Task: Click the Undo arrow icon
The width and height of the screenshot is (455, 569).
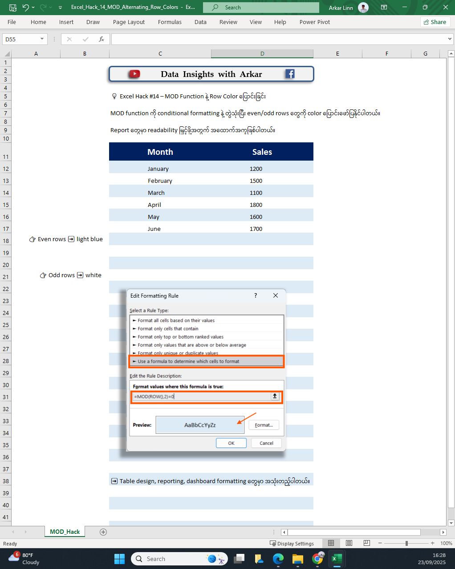Action: 25,8
